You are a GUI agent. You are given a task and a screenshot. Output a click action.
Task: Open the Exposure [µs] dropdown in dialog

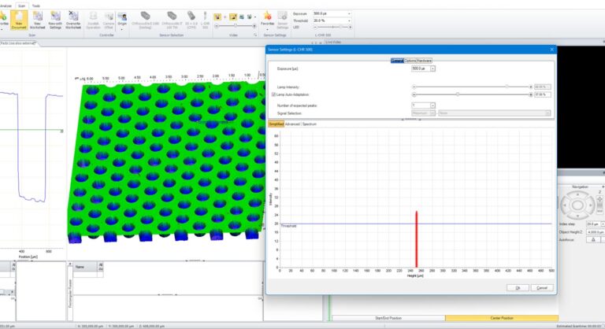432,68
